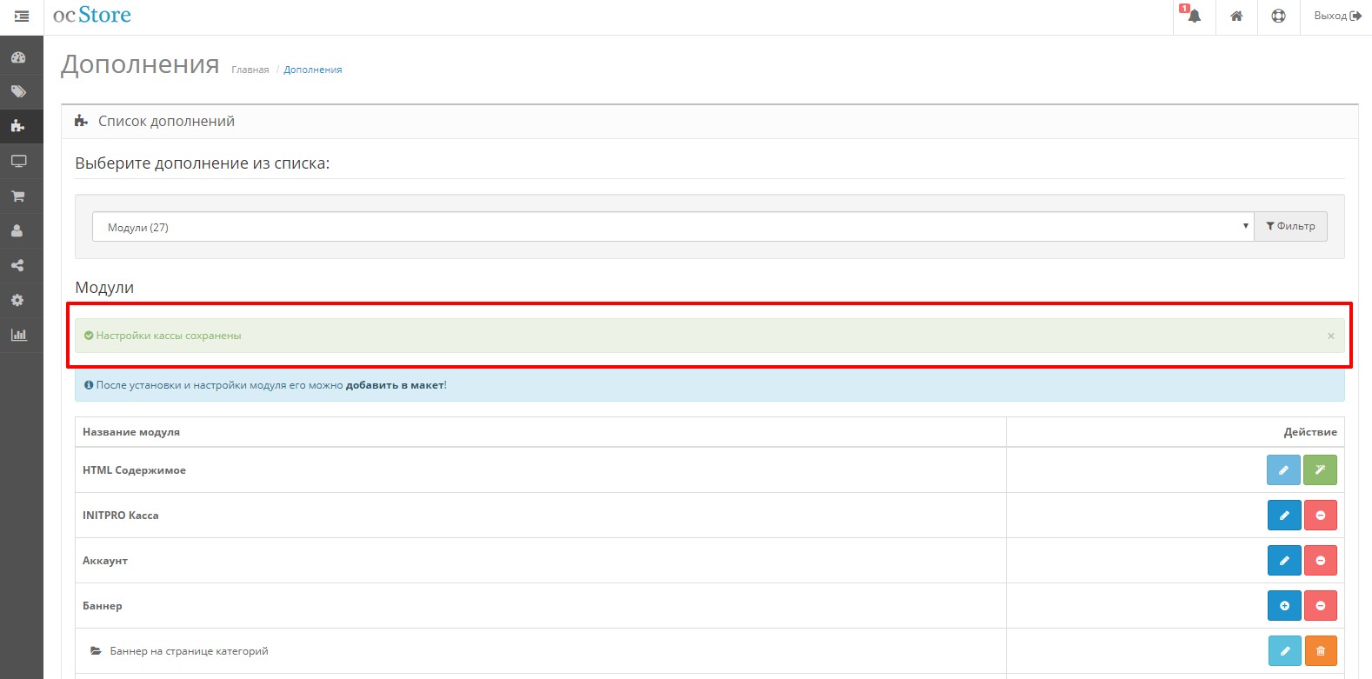Click the ocStore logo
The width and height of the screenshot is (1372, 679).
[x=92, y=16]
